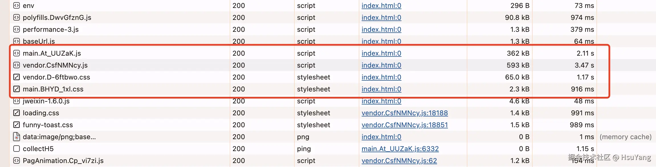
Task: Select the performance-3.js request
Action: 51,29
